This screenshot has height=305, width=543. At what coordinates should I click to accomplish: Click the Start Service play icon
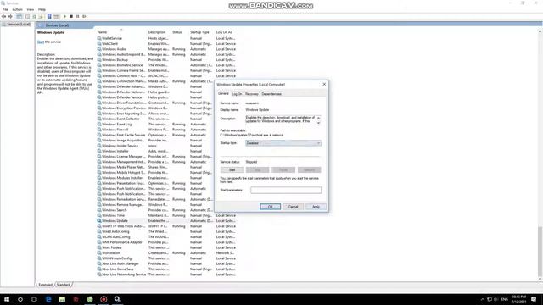pyautogui.click(x=64, y=16)
